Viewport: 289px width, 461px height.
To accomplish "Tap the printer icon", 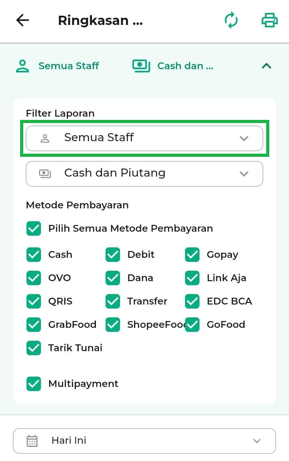I will coord(269,21).
